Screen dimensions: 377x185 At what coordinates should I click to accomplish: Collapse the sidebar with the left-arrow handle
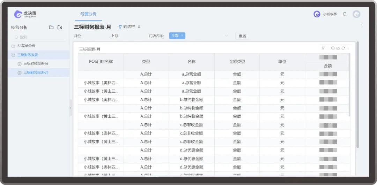(x=71, y=108)
